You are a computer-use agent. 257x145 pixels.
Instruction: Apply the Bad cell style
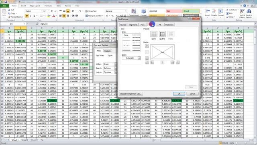(174, 11)
